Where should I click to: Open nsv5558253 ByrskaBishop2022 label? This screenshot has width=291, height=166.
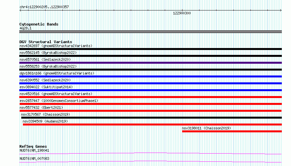[48, 66]
